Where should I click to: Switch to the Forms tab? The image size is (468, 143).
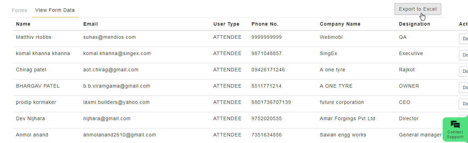19,10
